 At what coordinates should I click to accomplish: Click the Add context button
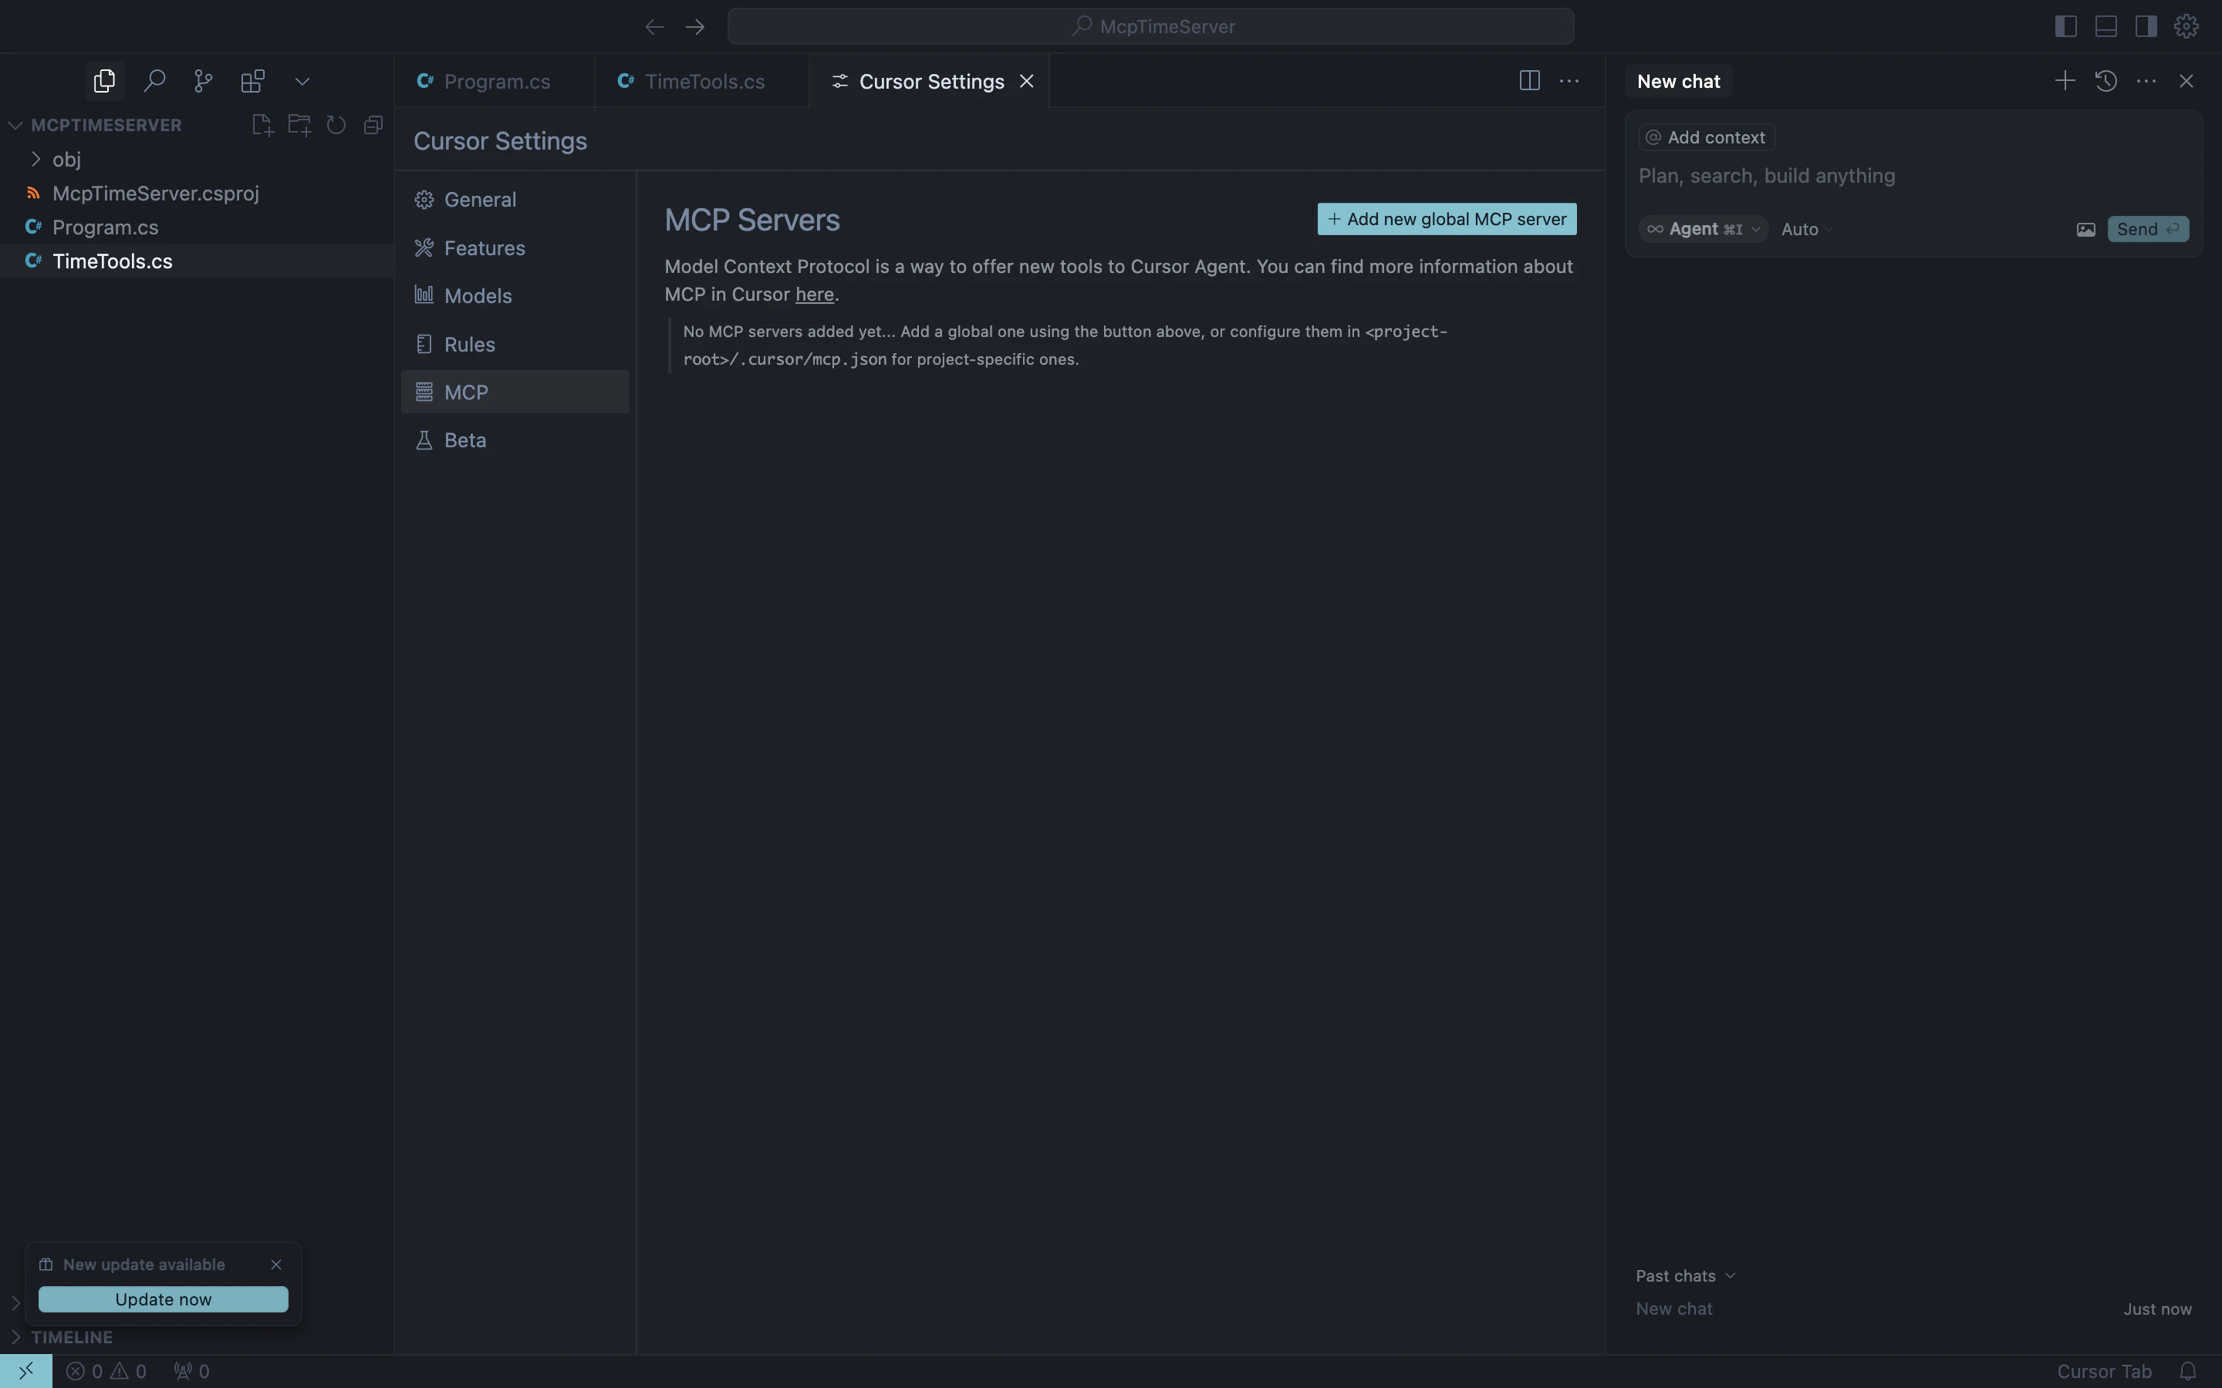point(1706,136)
